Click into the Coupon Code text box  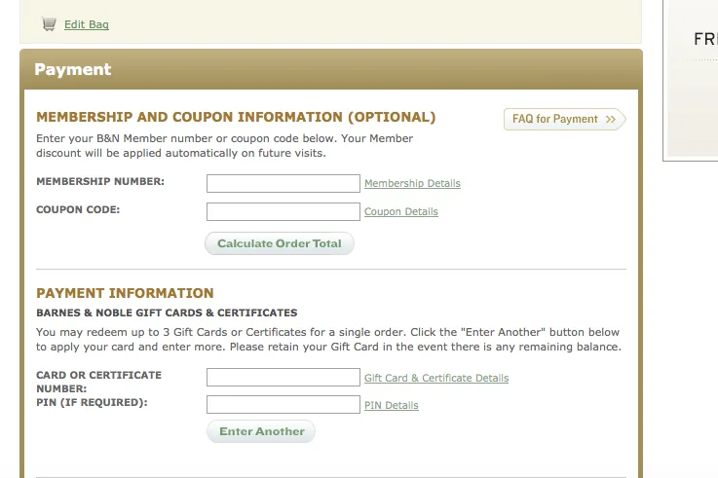[283, 211]
